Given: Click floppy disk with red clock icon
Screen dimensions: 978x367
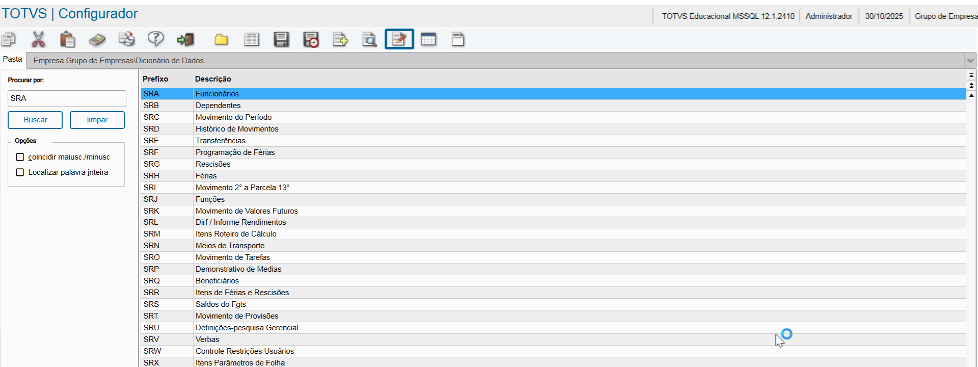Looking at the screenshot, I should pyautogui.click(x=311, y=39).
